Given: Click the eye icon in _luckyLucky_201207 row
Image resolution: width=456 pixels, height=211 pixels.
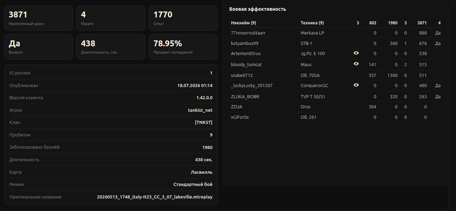Looking at the screenshot, I should tap(356, 85).
